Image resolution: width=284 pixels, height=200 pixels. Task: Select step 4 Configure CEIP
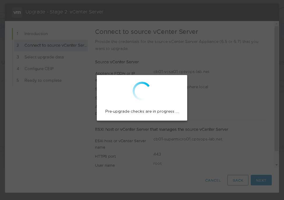[x=39, y=69]
